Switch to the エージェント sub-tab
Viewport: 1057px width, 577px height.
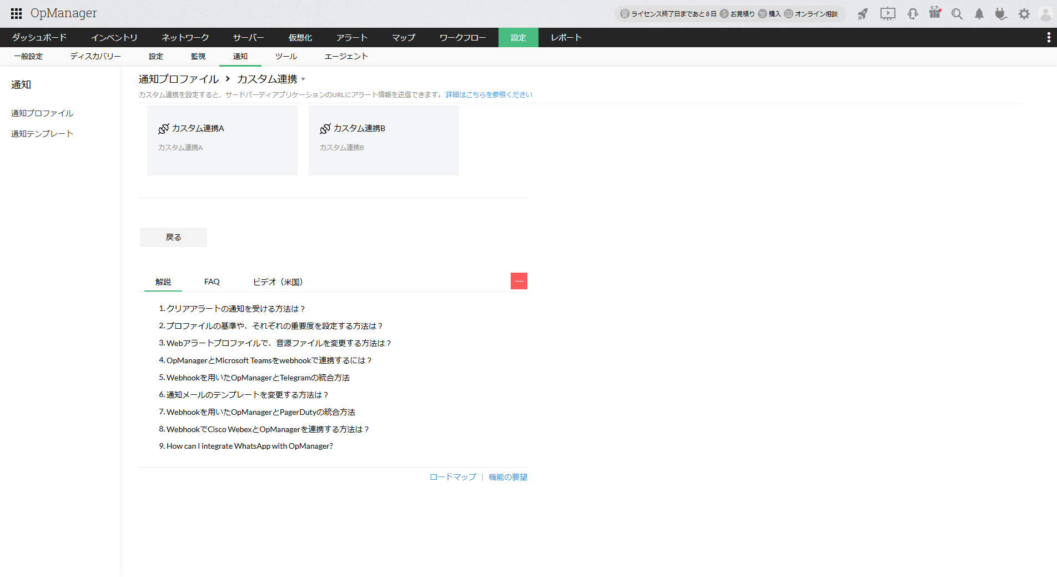[x=346, y=57]
